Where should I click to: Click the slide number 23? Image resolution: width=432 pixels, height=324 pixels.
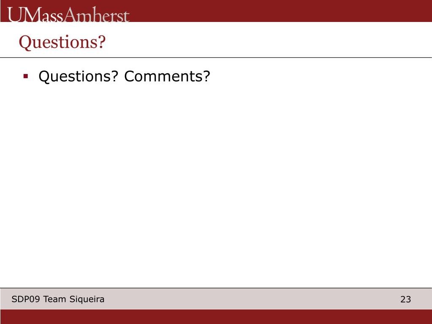click(405, 299)
